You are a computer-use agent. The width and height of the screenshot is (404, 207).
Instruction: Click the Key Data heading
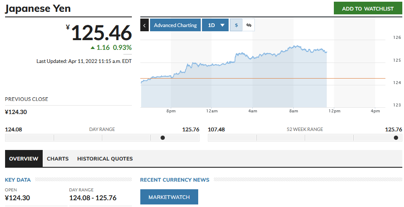[18, 180]
